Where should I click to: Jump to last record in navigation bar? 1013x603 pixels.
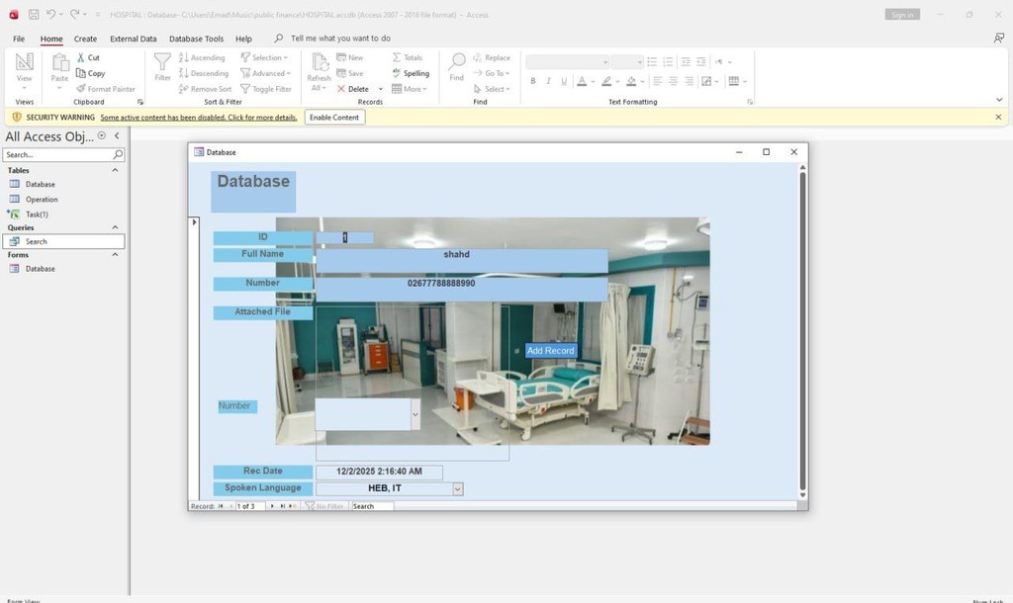pos(282,506)
